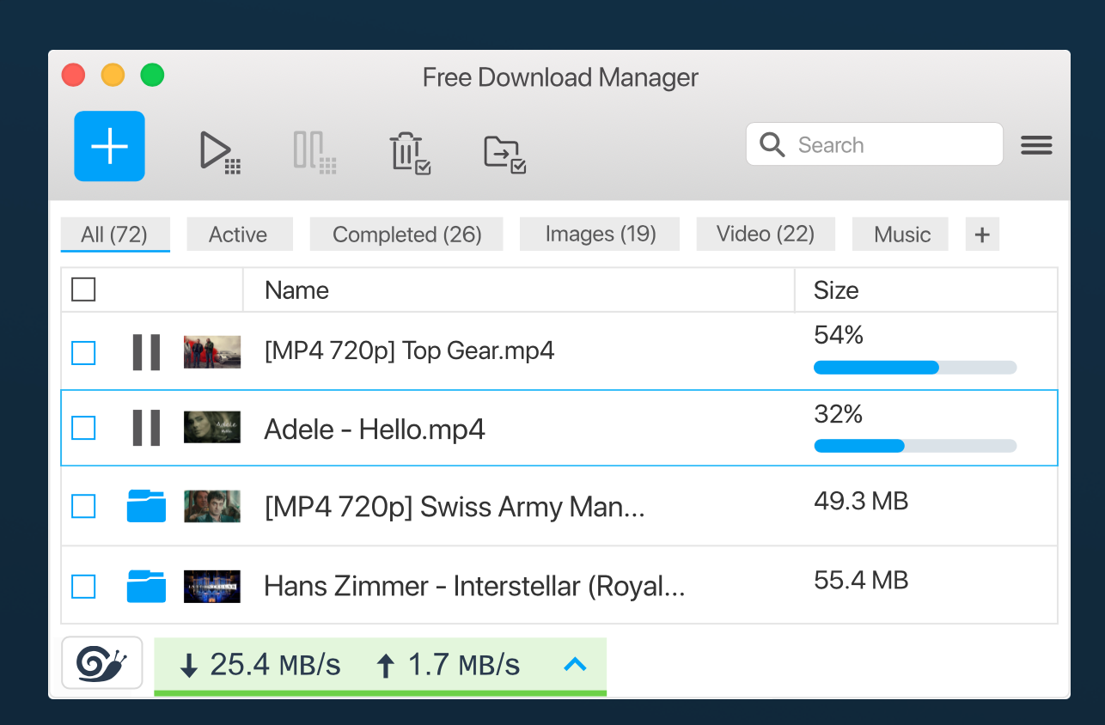This screenshot has width=1105, height=725.
Task: Minimize the window with the yellow button
Action: (x=113, y=76)
